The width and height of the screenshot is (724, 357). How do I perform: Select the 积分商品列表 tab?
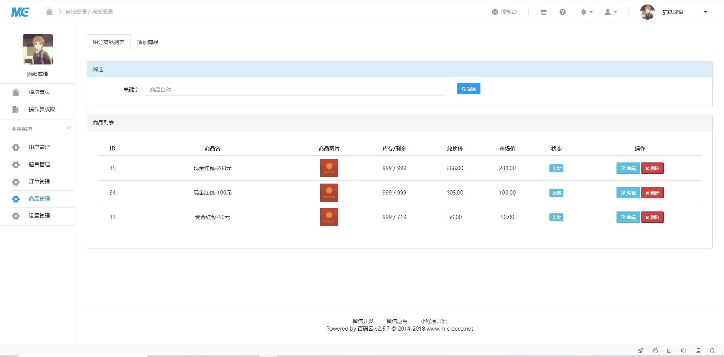tap(109, 42)
